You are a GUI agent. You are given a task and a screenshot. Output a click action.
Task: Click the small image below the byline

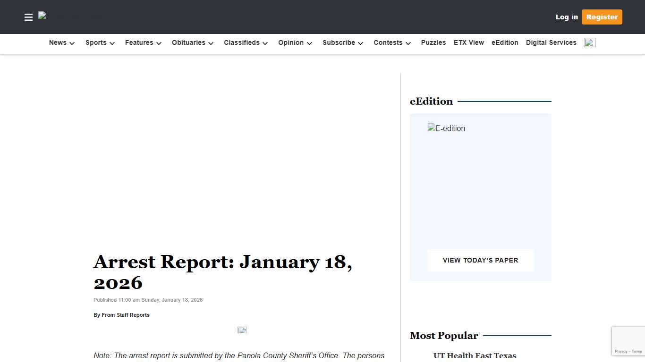coord(242,330)
